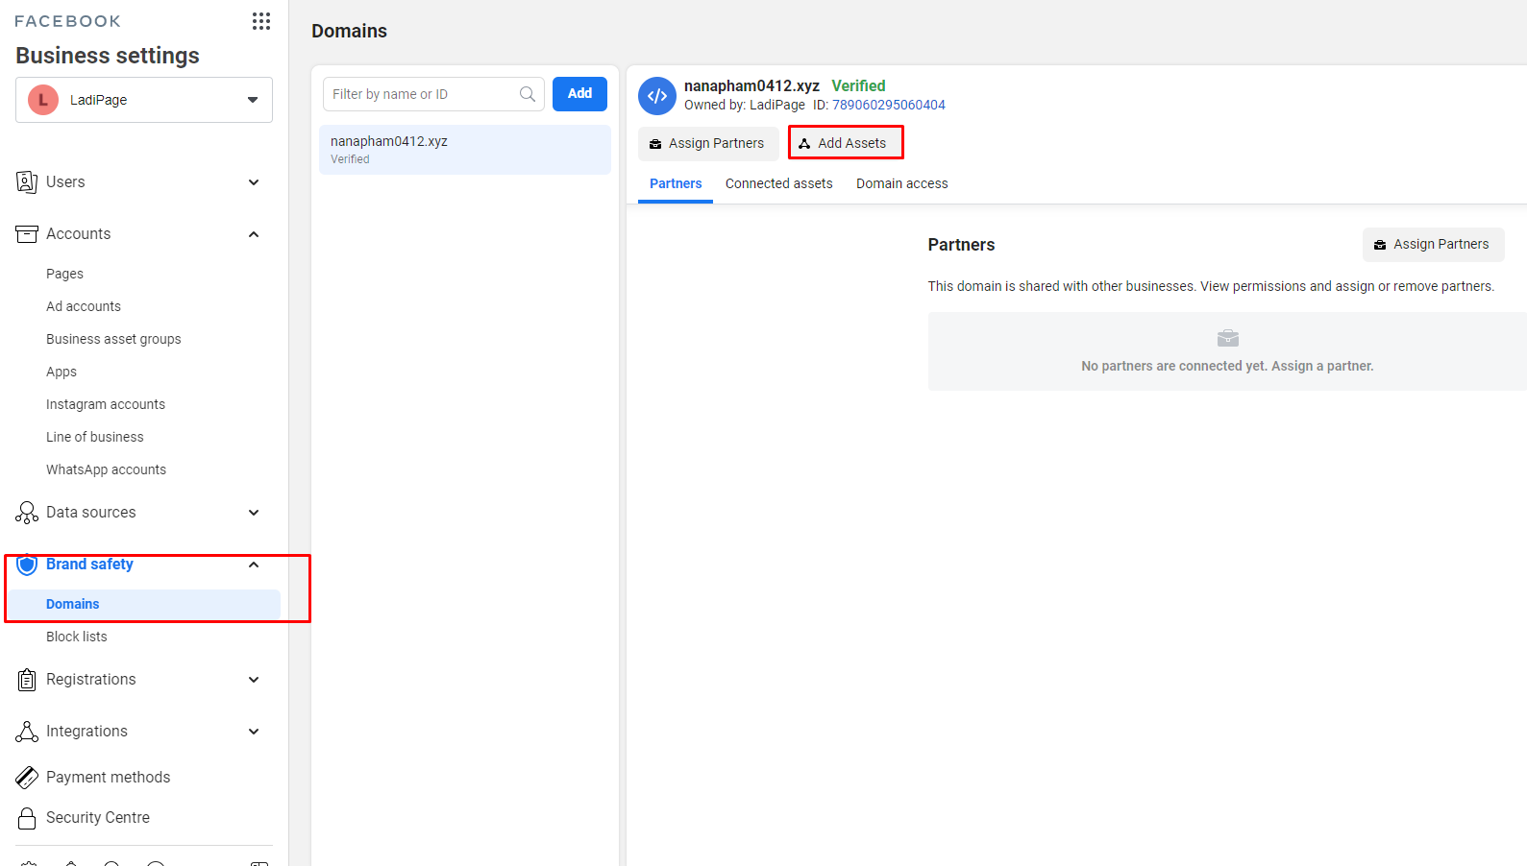Viewport: 1527px width, 866px height.
Task: Click the domain code icon for nanapham0412.xyz
Action: click(x=657, y=96)
